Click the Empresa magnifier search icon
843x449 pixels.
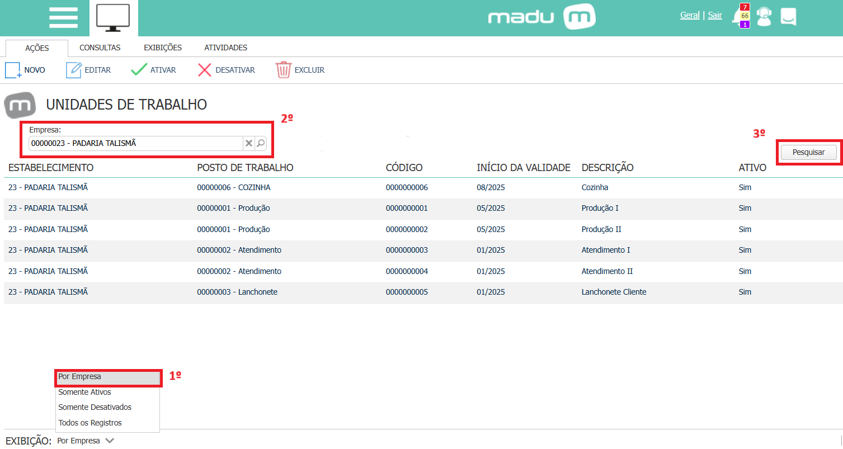point(261,143)
